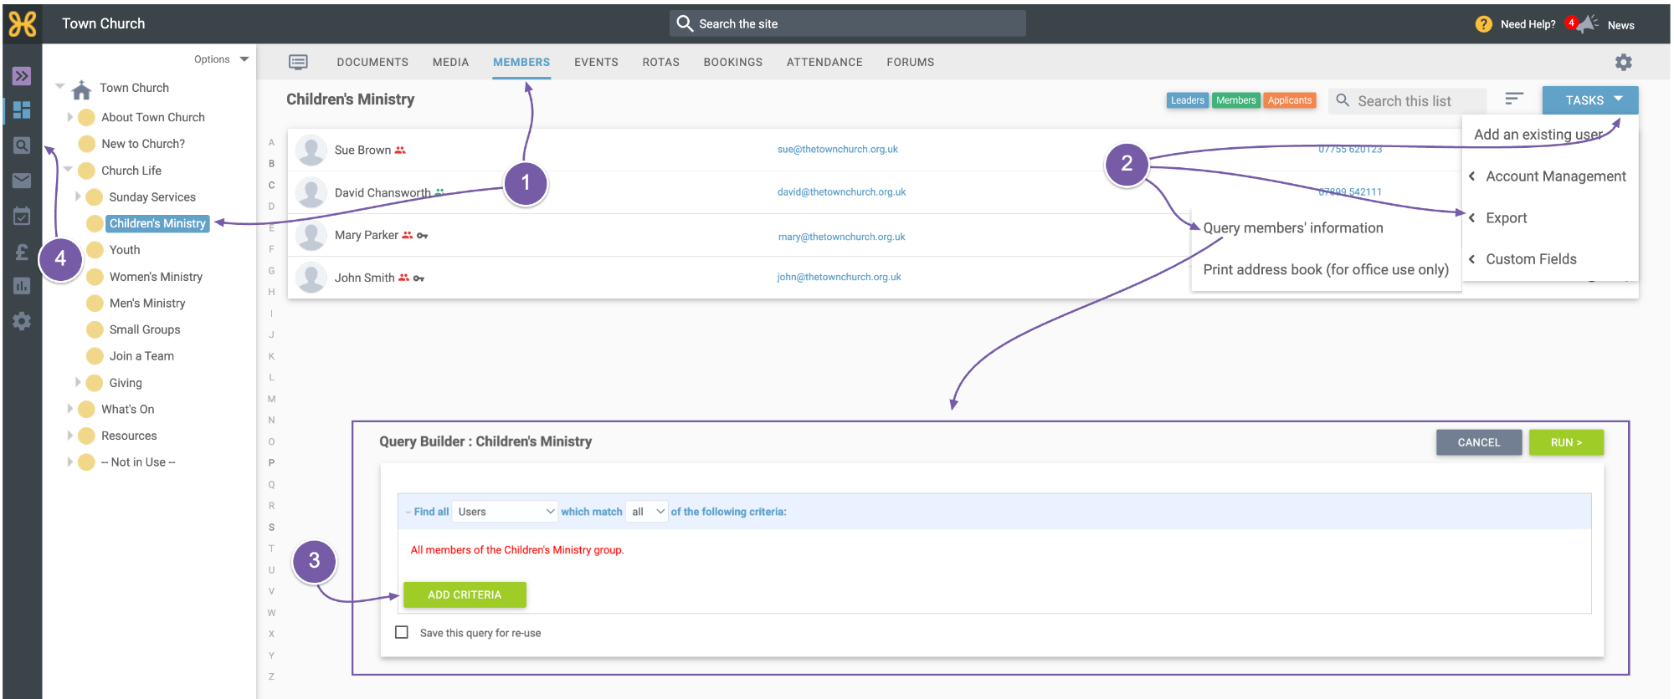Switch to the FORUMS tab
This screenshot has height=699, width=1674.
(x=911, y=62)
